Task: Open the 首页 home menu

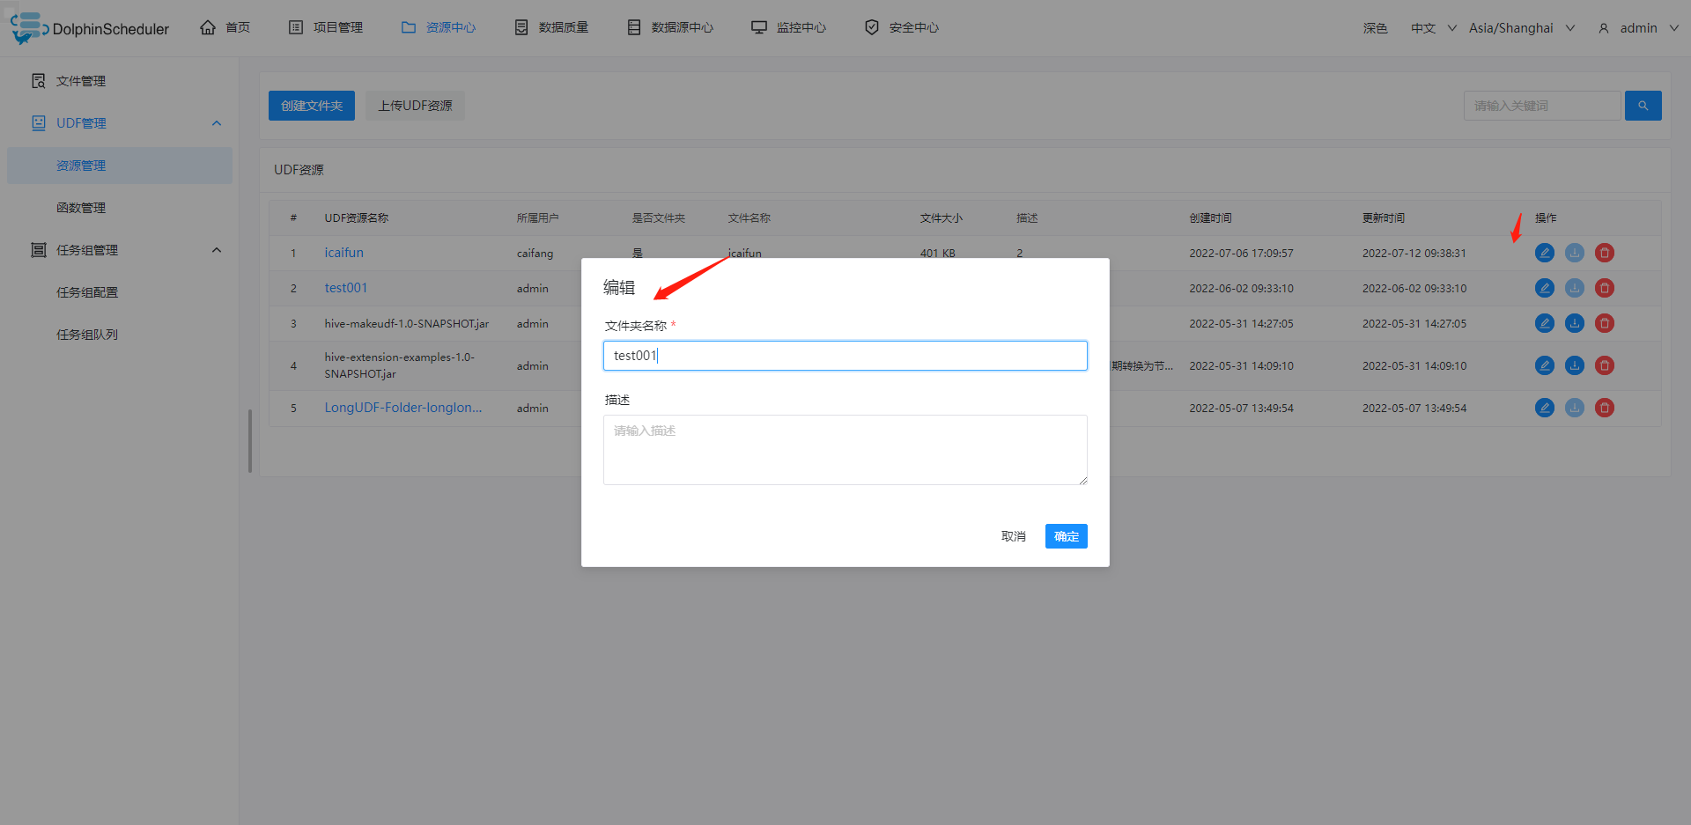Action: click(x=225, y=28)
